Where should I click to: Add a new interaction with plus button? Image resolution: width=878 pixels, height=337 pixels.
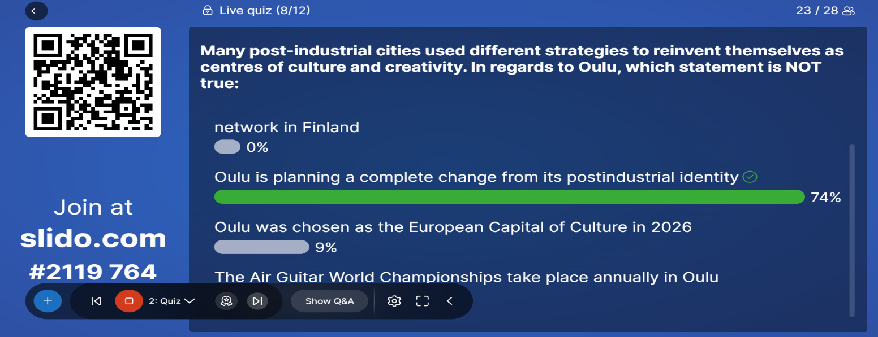click(x=48, y=301)
